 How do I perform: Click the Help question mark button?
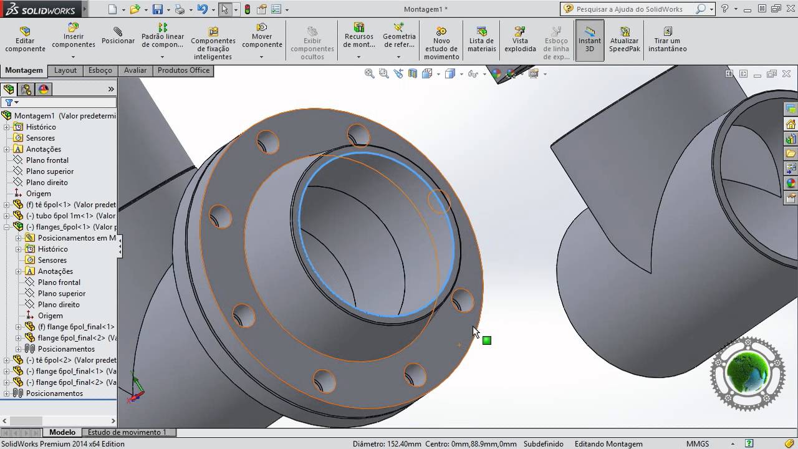tap(724, 9)
